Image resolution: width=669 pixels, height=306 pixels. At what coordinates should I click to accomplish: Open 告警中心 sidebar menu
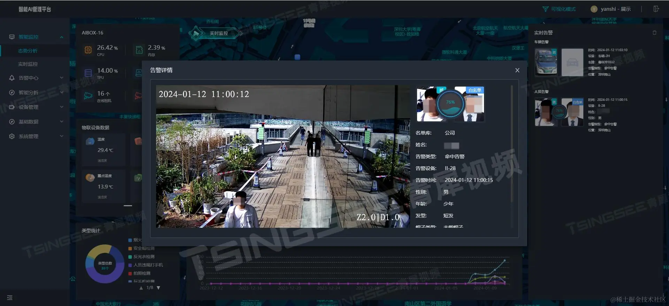(35, 78)
